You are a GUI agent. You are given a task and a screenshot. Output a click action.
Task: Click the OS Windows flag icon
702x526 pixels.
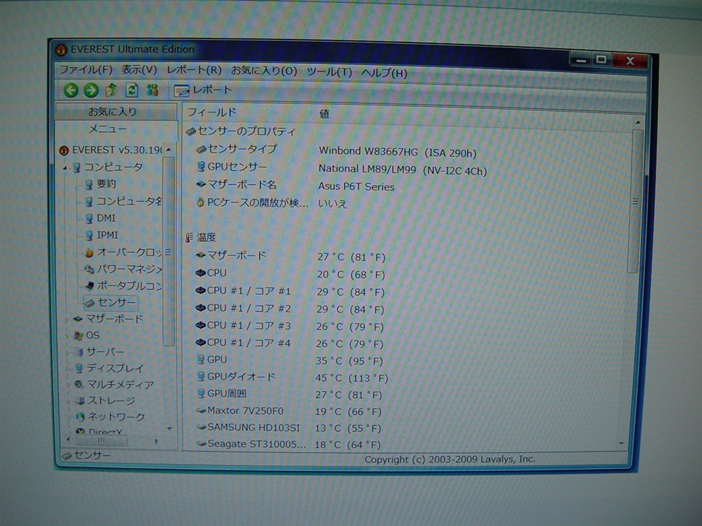[x=78, y=336]
